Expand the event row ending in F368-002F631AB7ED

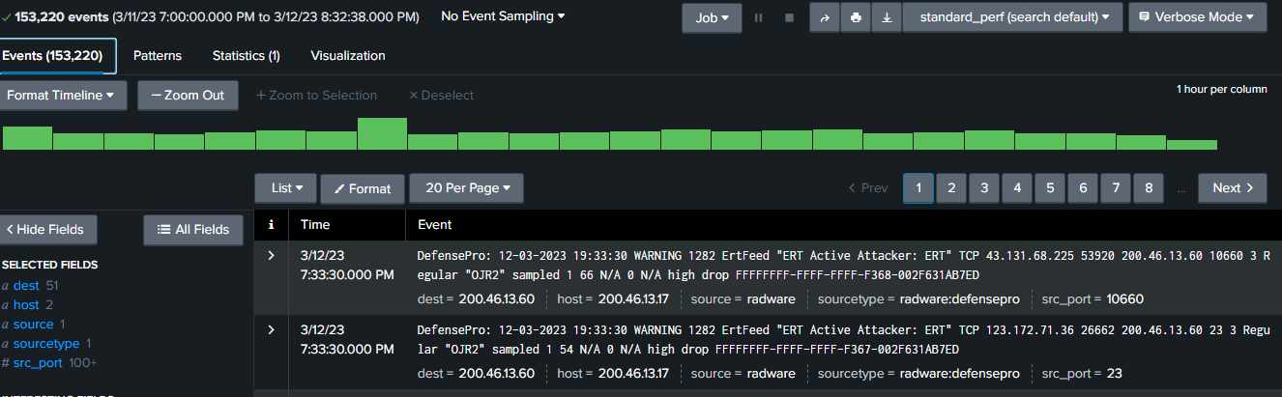coord(271,256)
